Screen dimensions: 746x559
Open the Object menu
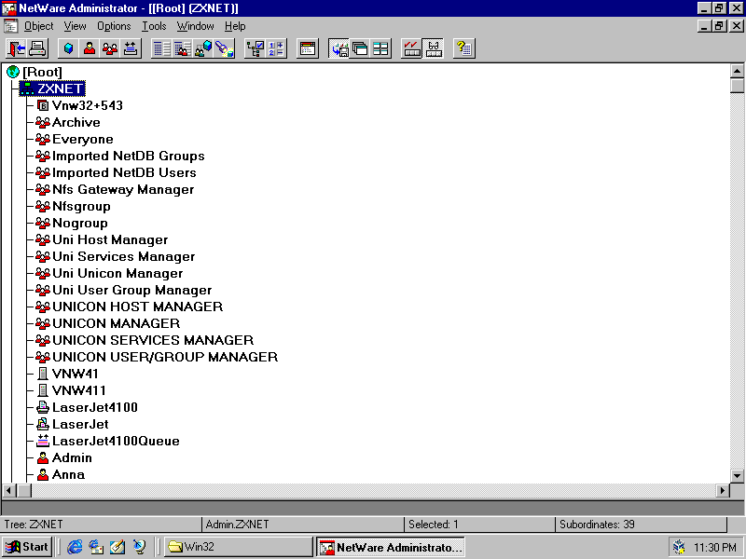coord(38,26)
